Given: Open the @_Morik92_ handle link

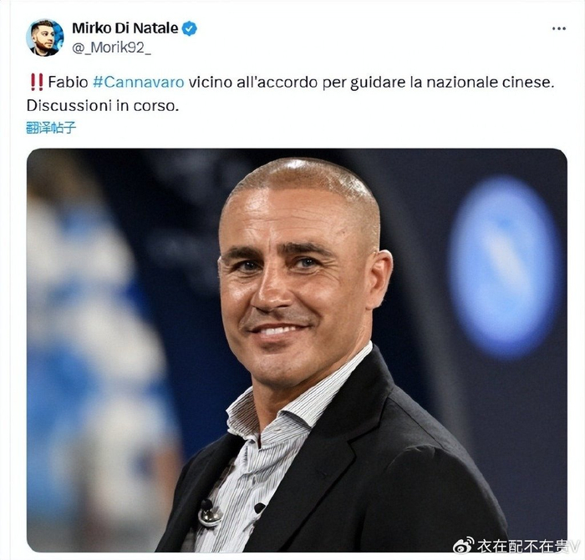Looking at the screenshot, I should point(111,48).
